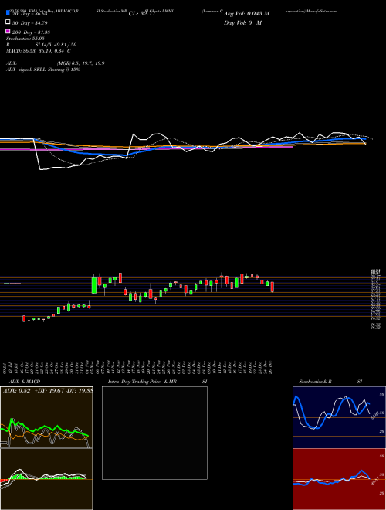
Task: Click the 'Stochastics: 55.03' reading
Action: [x=25, y=39]
